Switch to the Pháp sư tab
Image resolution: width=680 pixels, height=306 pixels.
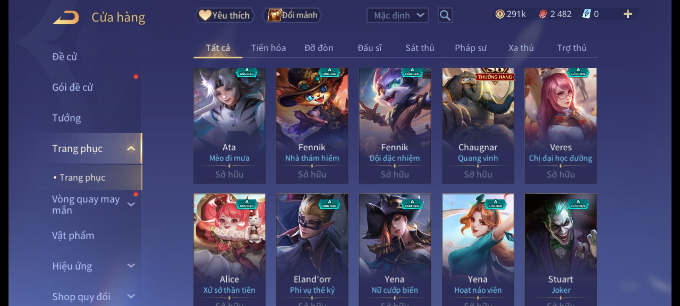point(471,48)
